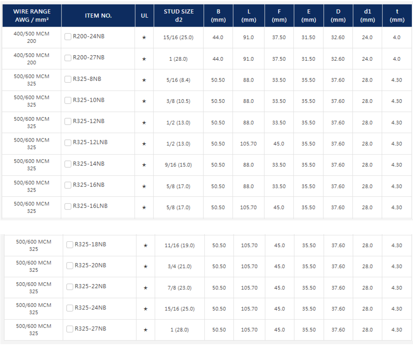Click the UL star for R325-18NB
The height and width of the screenshot is (349, 413).
coord(145,246)
